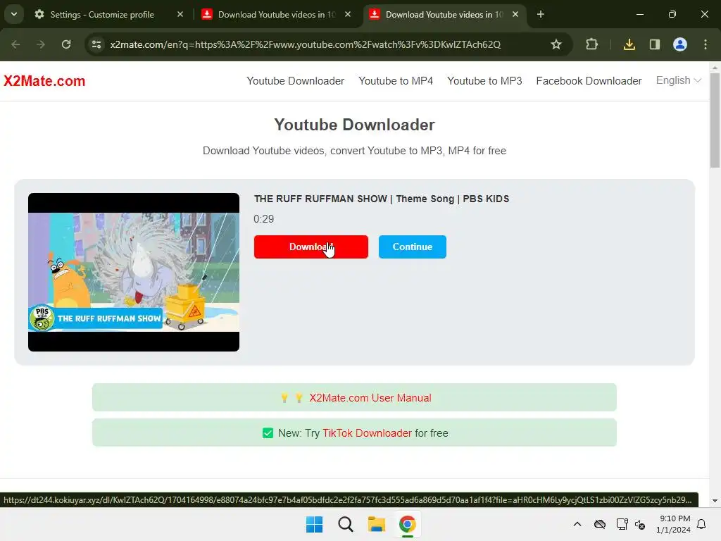Viewport: 721px width, 541px height.
Task: Open the tab search dropdown arrow
Action: [x=14, y=14]
